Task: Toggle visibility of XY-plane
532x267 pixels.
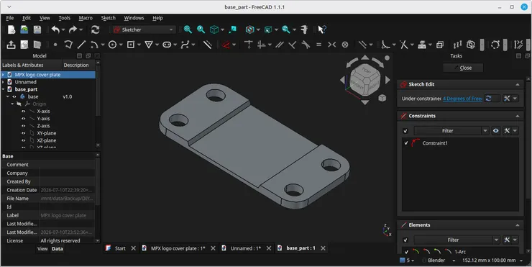Action: (24, 133)
